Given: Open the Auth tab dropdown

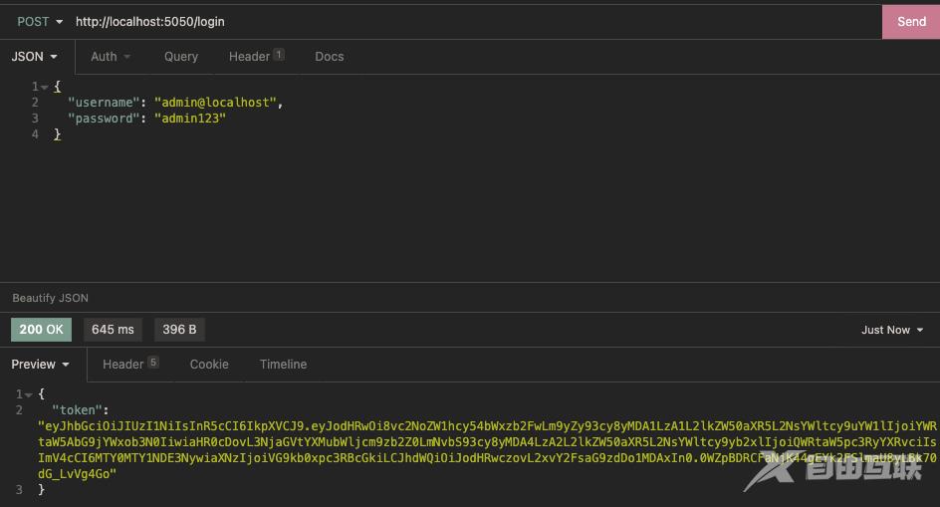Looking at the screenshot, I should tap(111, 57).
